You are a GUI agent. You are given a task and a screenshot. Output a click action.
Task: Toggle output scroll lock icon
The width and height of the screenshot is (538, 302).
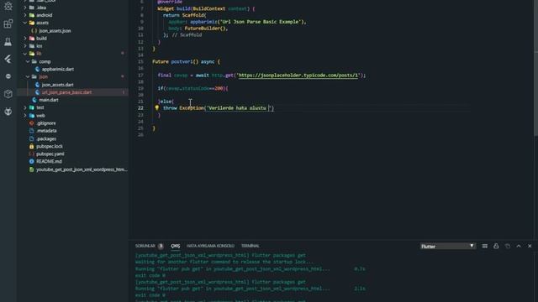point(496,246)
